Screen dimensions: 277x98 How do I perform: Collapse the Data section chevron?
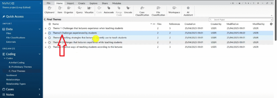pos(39,29)
